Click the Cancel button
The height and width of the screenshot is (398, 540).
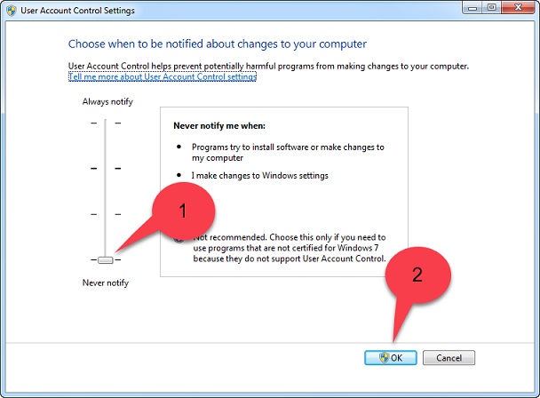click(x=449, y=358)
